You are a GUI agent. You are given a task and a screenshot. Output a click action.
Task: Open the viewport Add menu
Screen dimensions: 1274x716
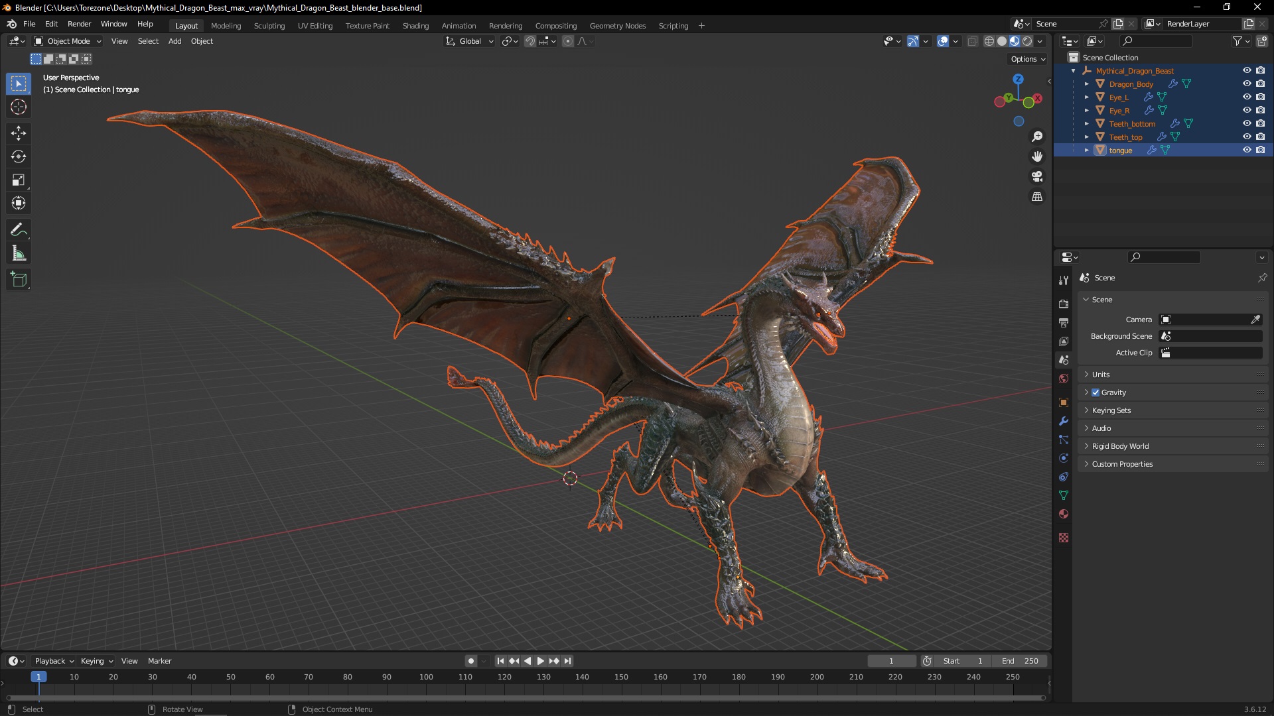coord(175,41)
